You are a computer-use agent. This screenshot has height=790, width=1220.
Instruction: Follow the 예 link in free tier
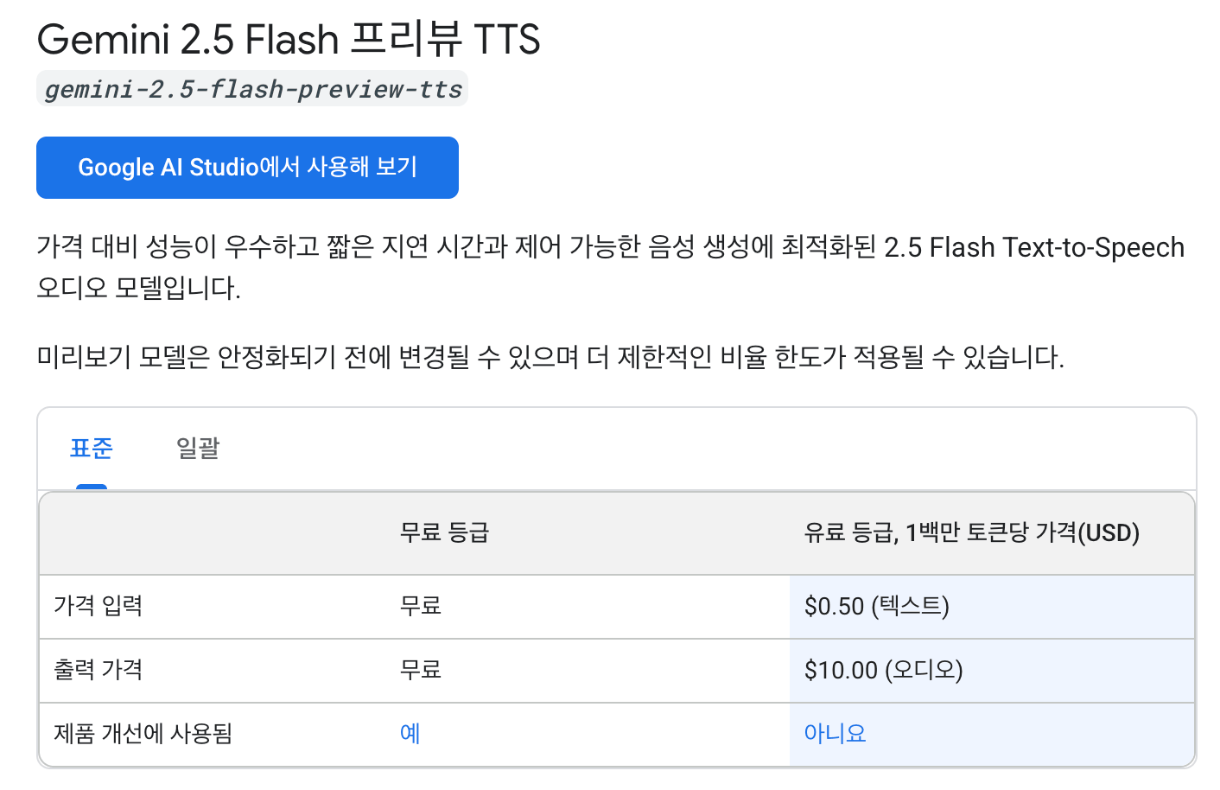[x=410, y=734]
